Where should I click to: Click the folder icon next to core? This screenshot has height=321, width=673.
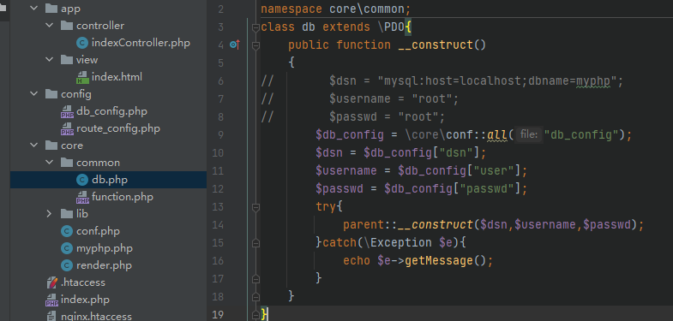pos(51,146)
